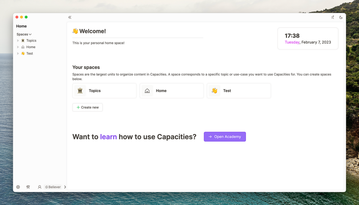Select Home in the sidebar
This screenshot has height=205, width=359.
[31, 47]
